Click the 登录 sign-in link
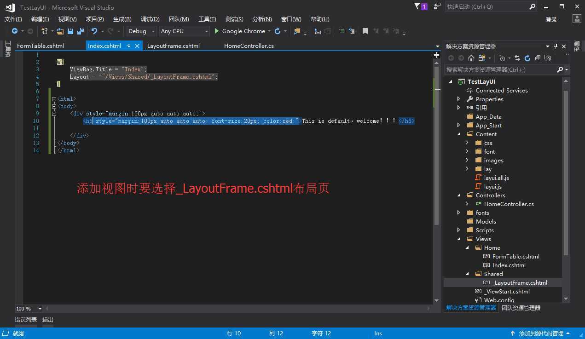This screenshot has height=339, width=585. click(x=551, y=19)
